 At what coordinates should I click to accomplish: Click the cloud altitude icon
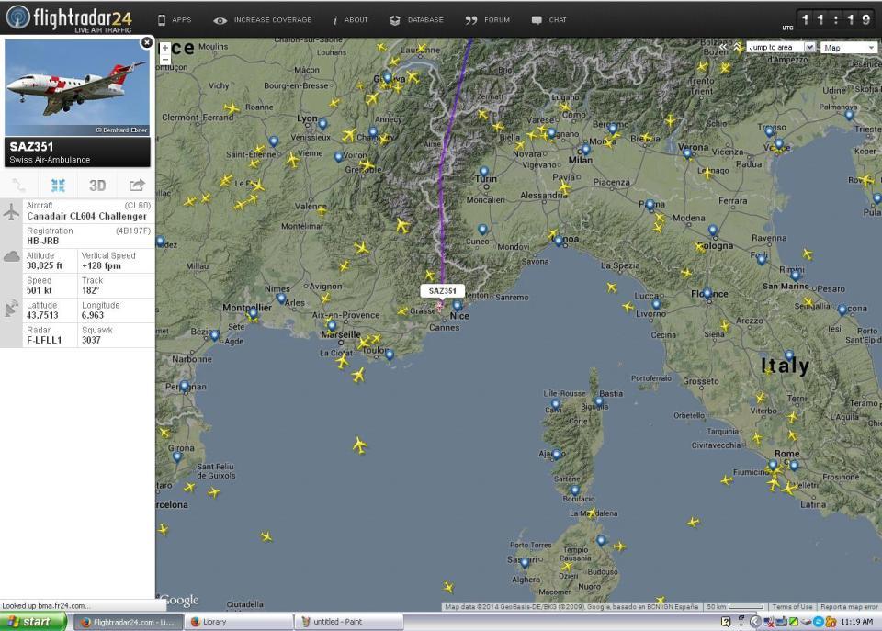[11, 257]
